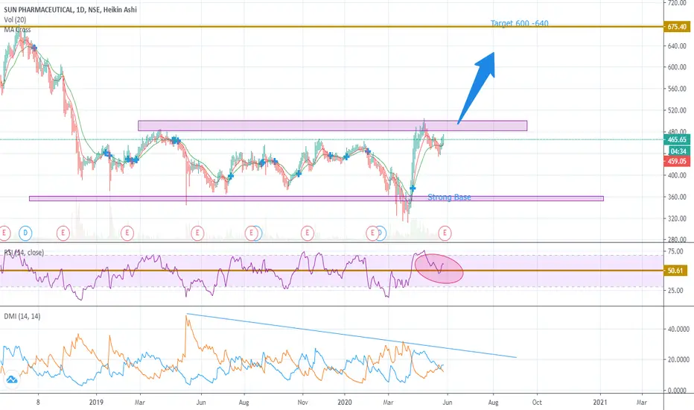Click the red 459.05 price label

677,161
